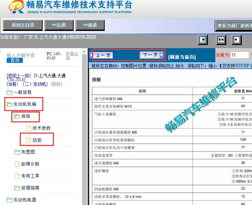Collapse the 规格 tree item
252x205 pixels.
pos(26,116)
